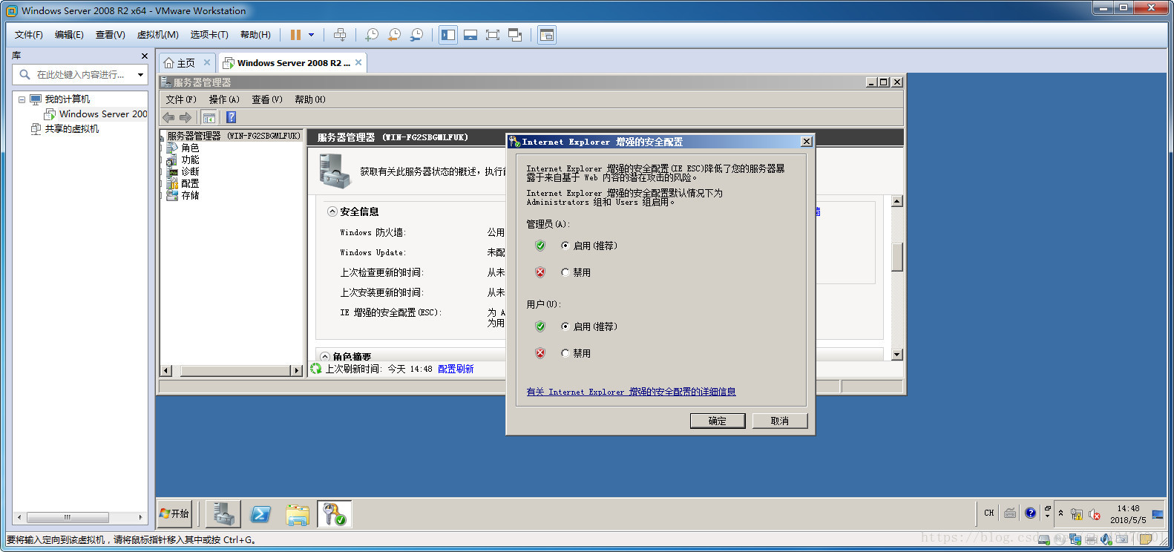Click the 配置刷新 link
Screen dimensions: 1174x552
pyautogui.click(x=456, y=369)
